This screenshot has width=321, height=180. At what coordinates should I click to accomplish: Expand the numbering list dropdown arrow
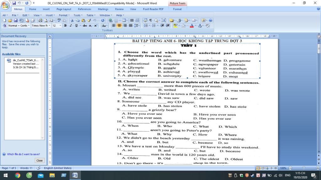(x=150, y=26)
